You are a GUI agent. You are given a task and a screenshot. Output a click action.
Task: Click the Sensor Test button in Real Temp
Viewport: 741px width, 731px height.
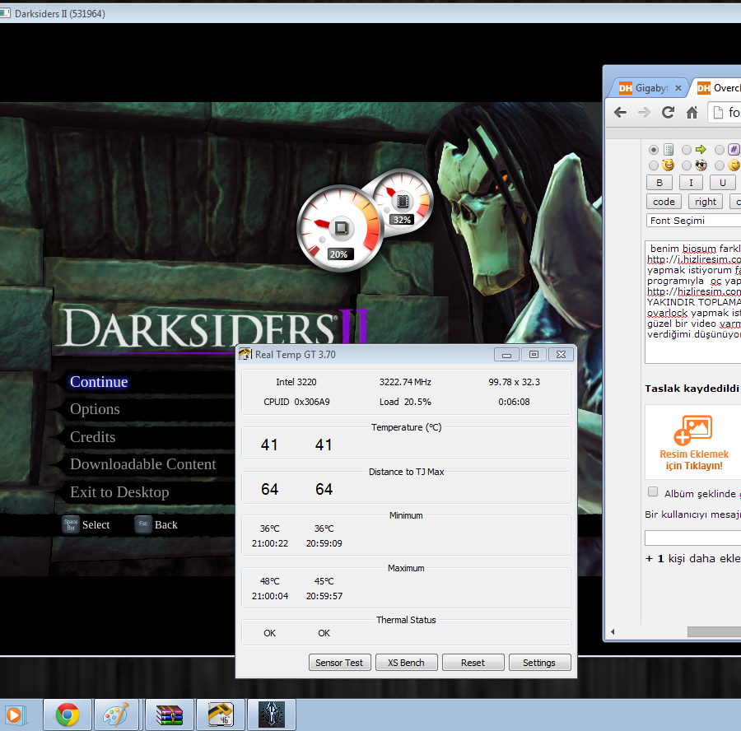(339, 663)
